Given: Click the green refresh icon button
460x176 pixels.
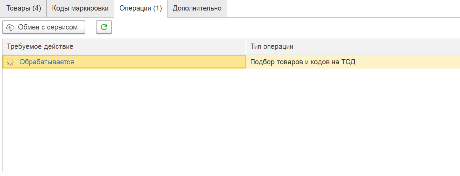Looking at the screenshot, I should [x=104, y=27].
